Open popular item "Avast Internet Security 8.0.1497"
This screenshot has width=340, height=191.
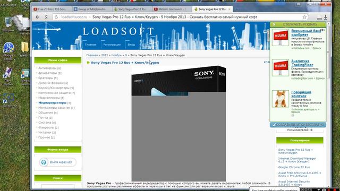point(294,183)
